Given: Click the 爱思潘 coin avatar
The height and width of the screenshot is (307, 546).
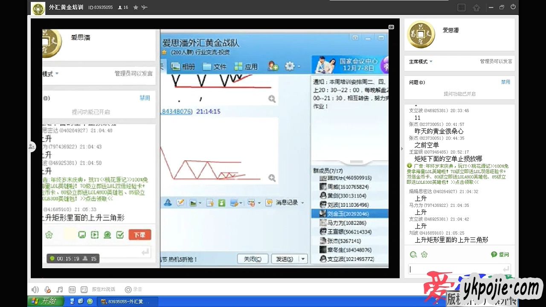Looking at the screenshot, I should [421, 34].
